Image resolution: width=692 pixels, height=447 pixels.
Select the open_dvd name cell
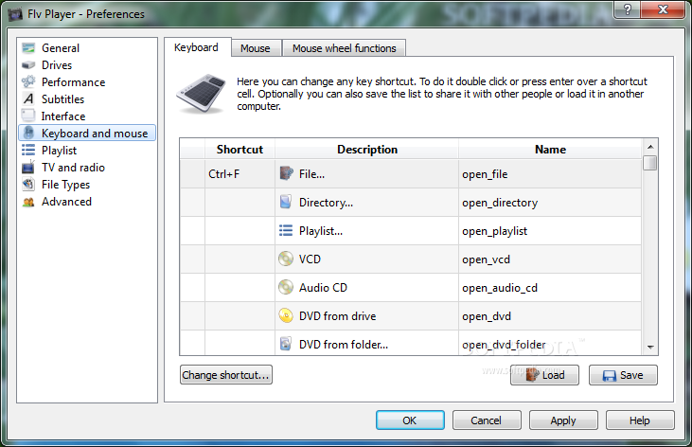[x=550, y=316]
